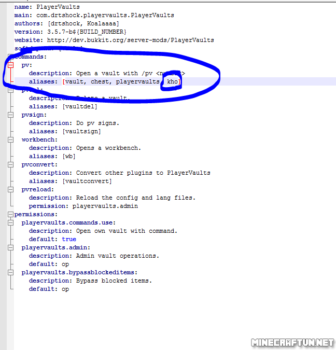Click 'op' default under bypassblockeditems
Image resolution: width=336 pixels, height=350 pixels.
(x=65, y=289)
